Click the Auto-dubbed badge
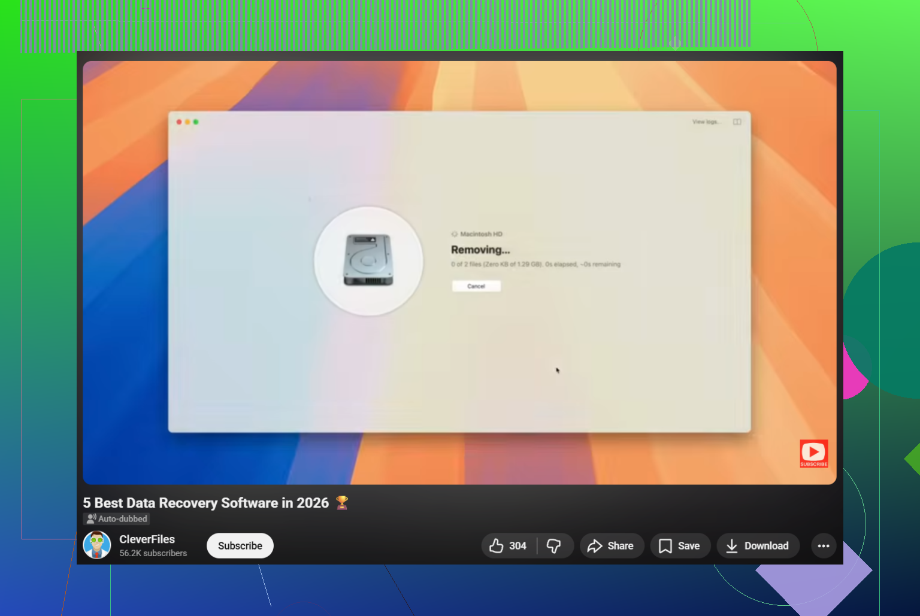The height and width of the screenshot is (616, 920). click(116, 519)
